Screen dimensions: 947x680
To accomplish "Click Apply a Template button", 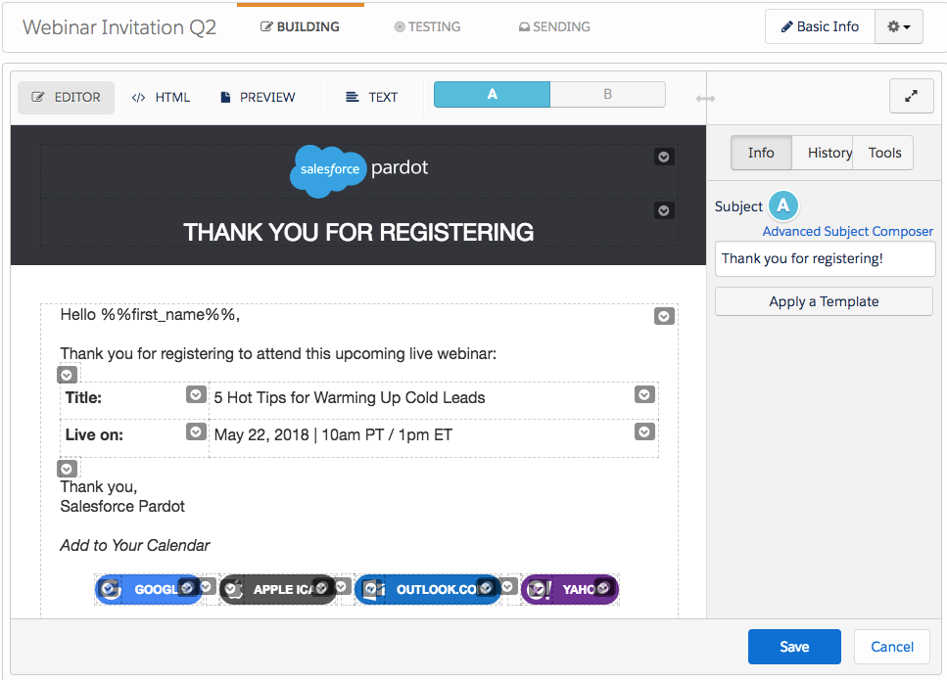I will pos(824,301).
